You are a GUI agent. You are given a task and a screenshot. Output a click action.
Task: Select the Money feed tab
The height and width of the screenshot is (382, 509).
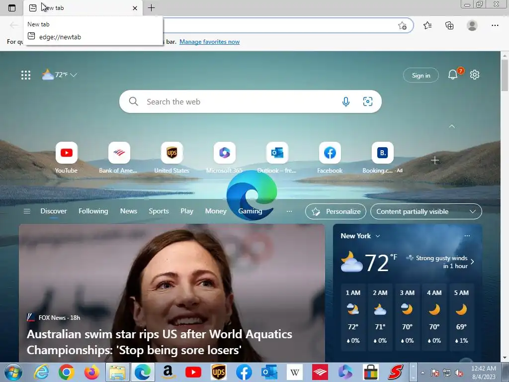tap(216, 211)
